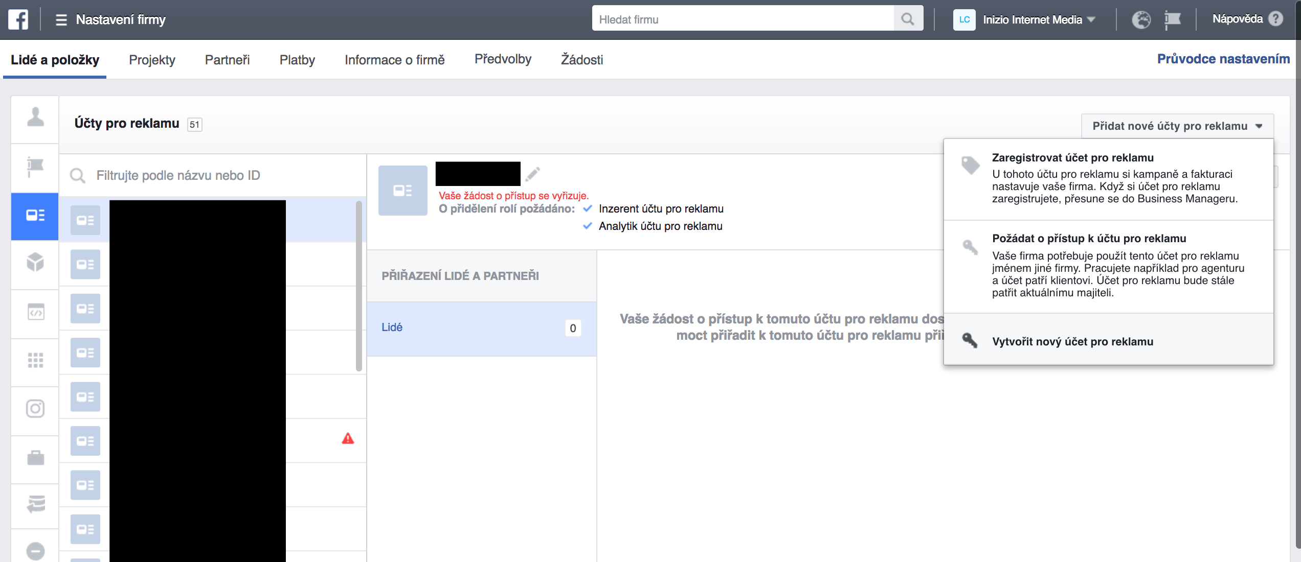Select the stacked arrows icon in left sidebar
1301x562 pixels.
point(35,504)
